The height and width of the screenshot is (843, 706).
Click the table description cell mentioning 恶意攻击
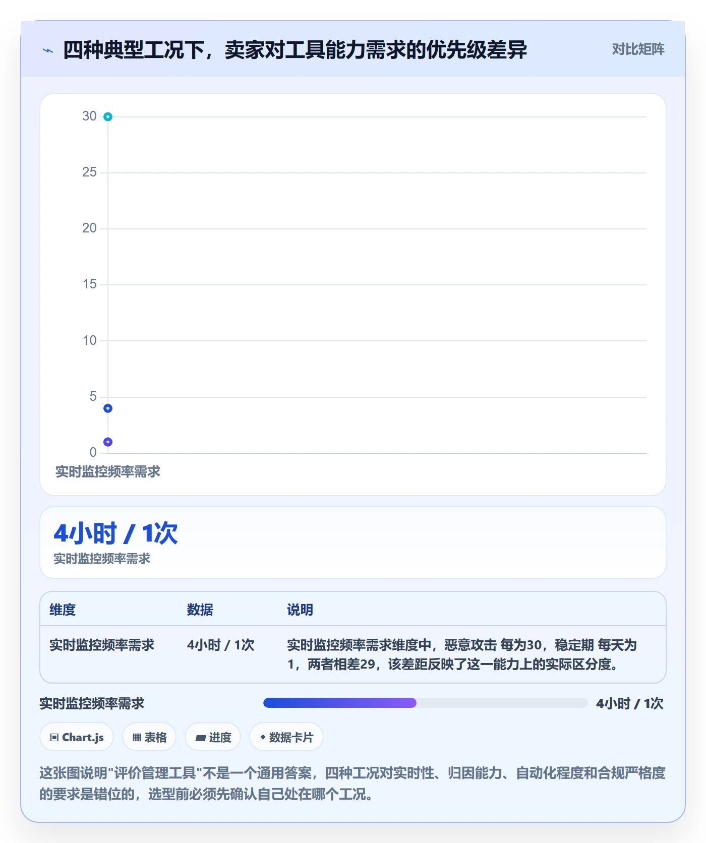(461, 654)
